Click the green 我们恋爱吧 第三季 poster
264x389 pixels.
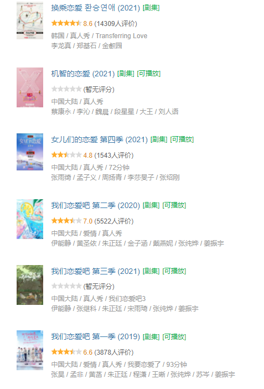30,285
